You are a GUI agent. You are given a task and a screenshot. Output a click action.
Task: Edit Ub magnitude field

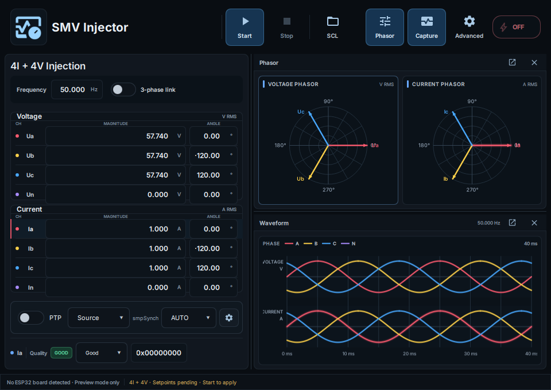point(116,155)
